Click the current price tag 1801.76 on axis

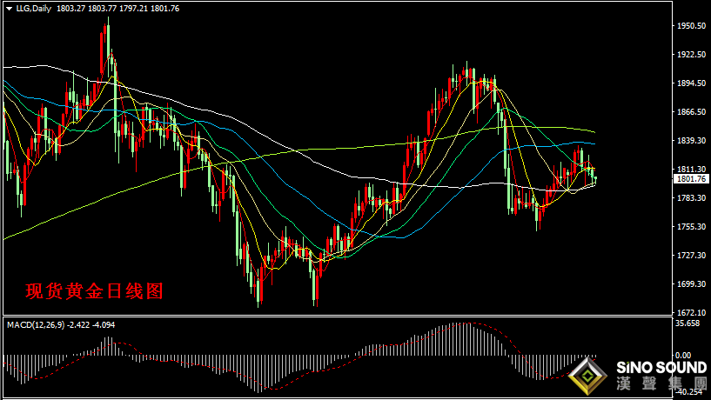point(692,179)
